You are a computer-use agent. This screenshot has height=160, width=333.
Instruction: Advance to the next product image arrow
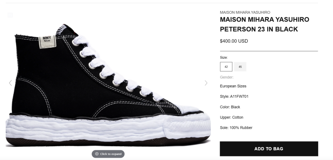206,83
